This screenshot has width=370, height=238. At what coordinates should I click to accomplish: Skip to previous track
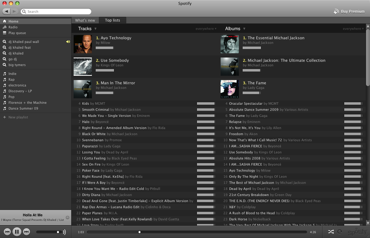pyautogui.click(x=8, y=232)
